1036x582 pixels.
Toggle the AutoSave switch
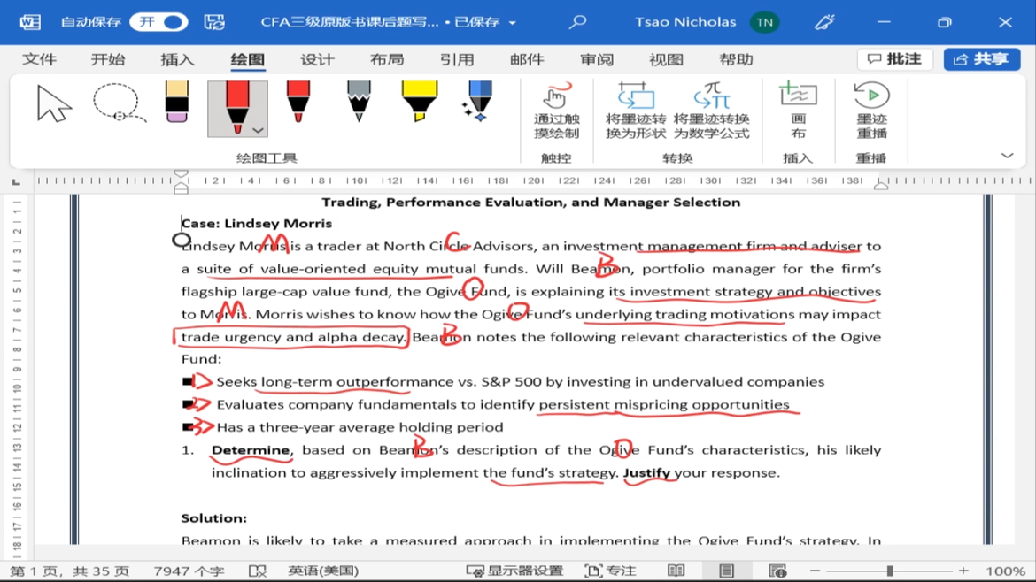click(x=158, y=22)
